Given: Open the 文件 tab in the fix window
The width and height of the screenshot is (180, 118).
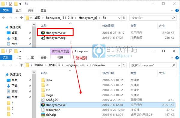Looking at the screenshot, I should tap(6, 10).
